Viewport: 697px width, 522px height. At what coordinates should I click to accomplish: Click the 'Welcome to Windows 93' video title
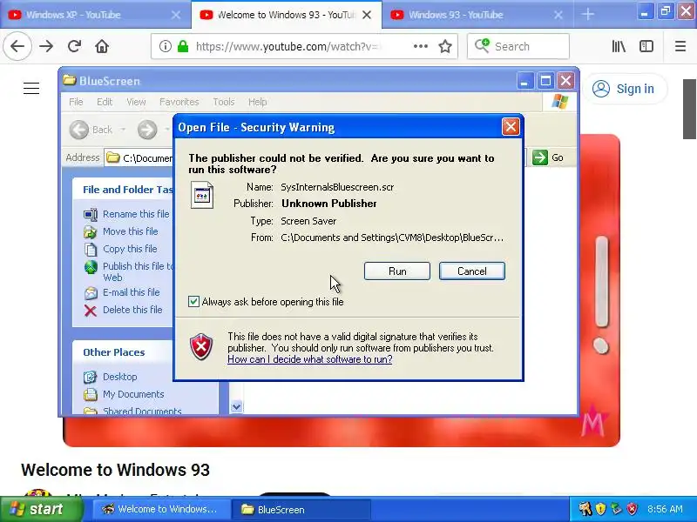point(115,470)
